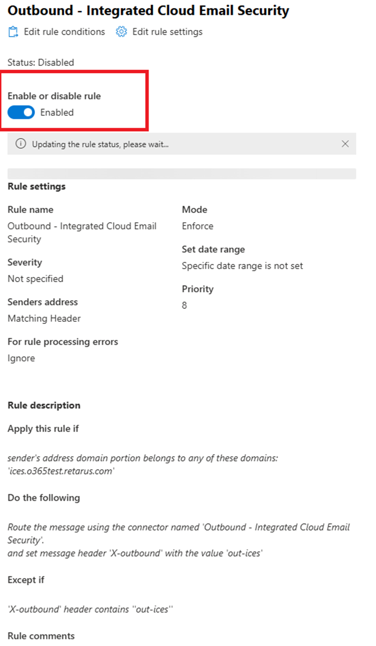Click "Ignore" under For rule processing errors

click(21, 358)
